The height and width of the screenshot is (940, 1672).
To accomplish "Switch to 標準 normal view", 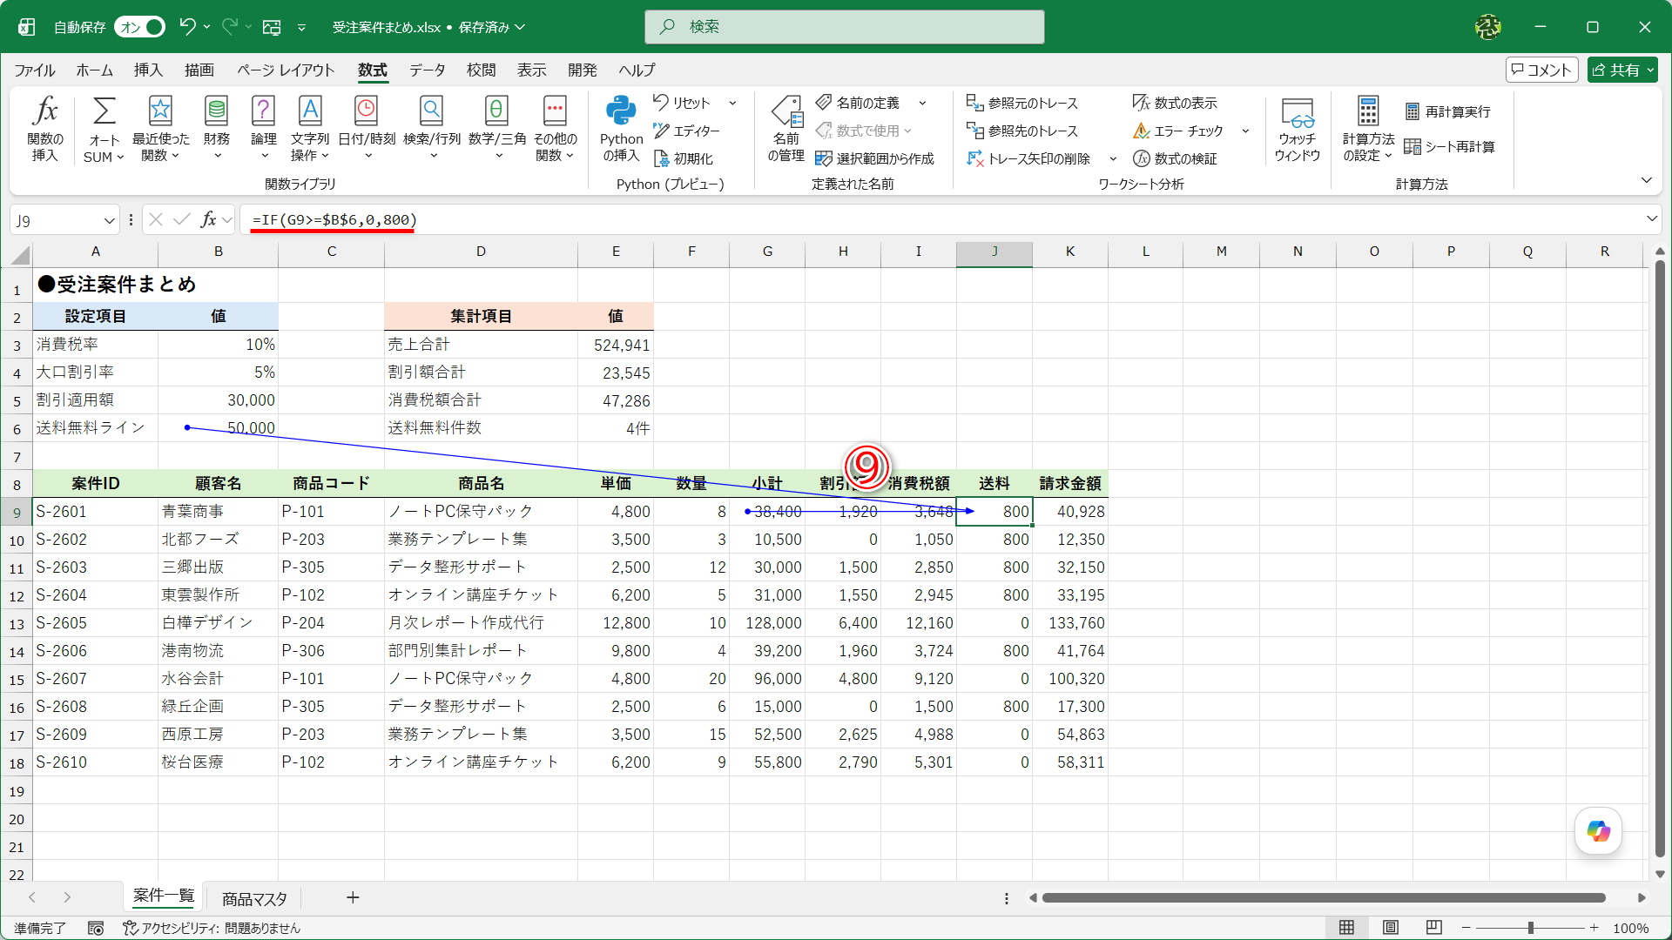I will tap(1346, 928).
